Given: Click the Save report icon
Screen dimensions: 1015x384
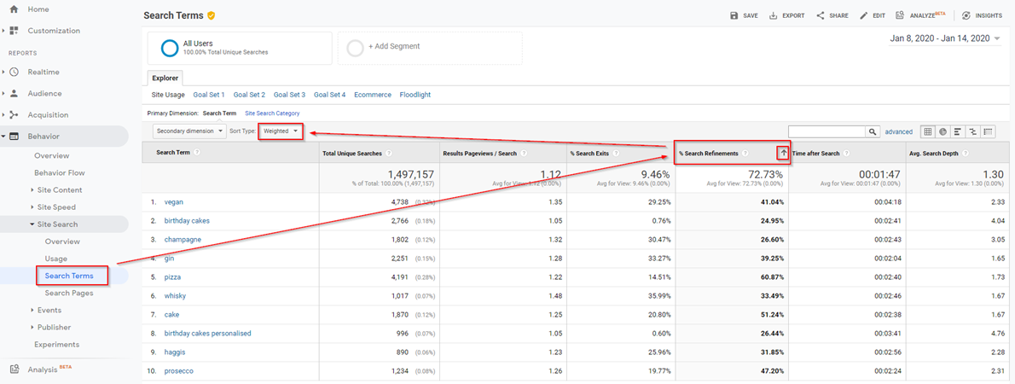Looking at the screenshot, I should click(x=734, y=15).
